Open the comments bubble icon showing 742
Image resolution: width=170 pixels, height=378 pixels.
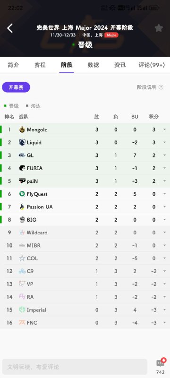tap(161, 363)
